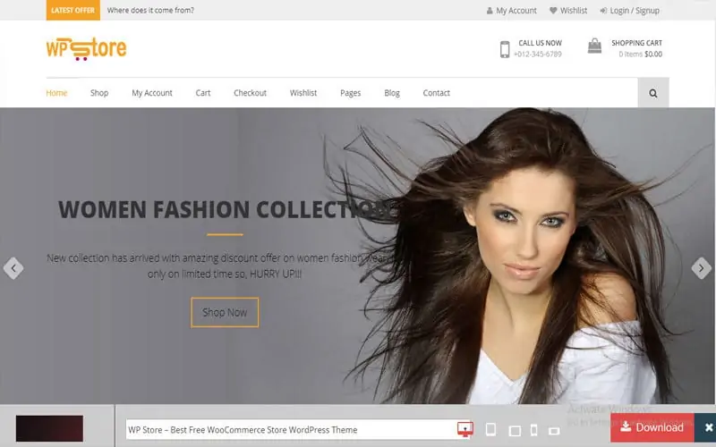Select landscape mobile preview icon

tap(554, 431)
